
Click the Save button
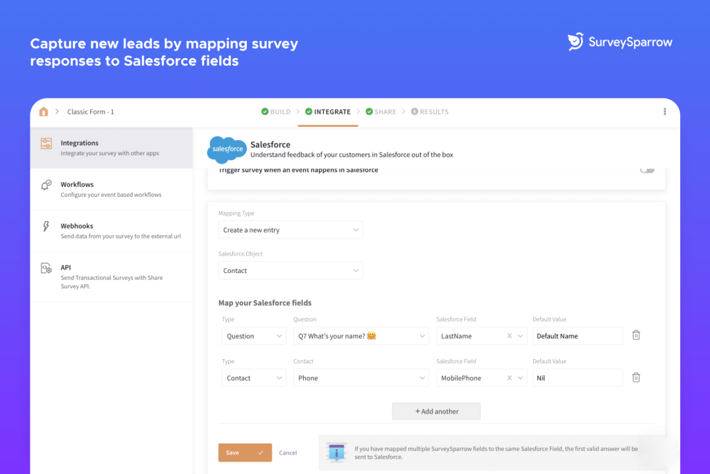point(245,453)
